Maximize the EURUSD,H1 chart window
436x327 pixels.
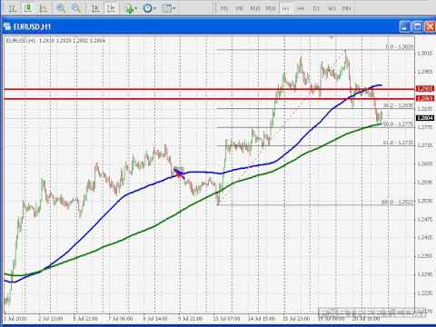click(x=417, y=26)
